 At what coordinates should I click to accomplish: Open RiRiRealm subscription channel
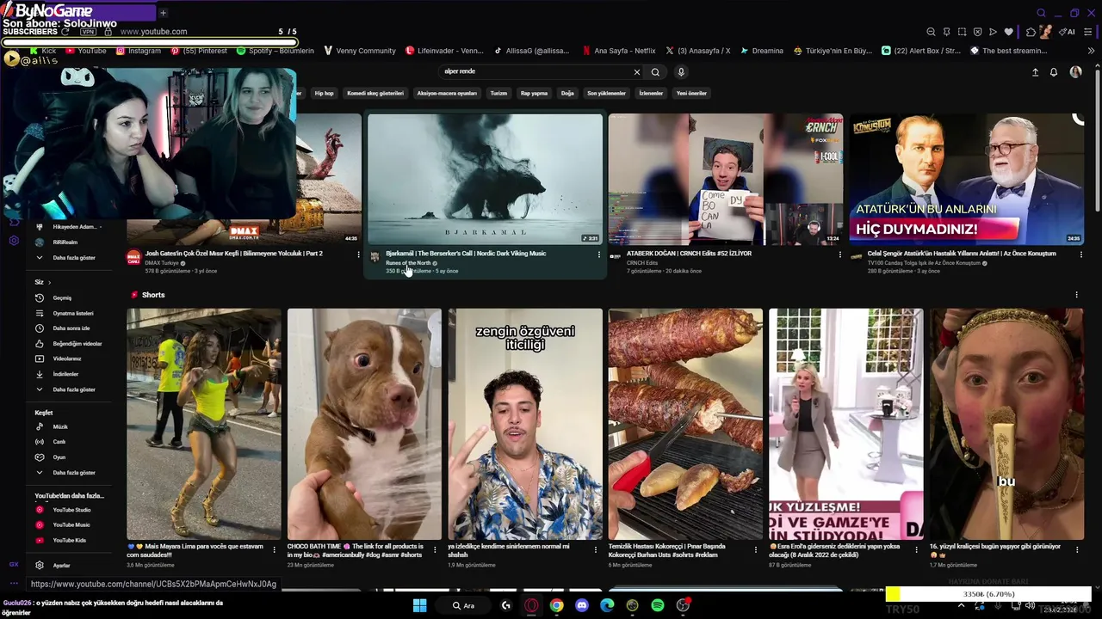point(65,242)
